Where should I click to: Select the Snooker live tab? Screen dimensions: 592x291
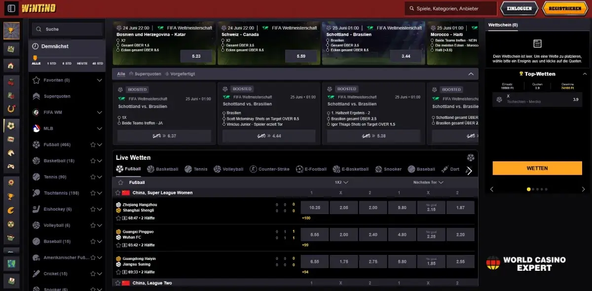pos(388,169)
